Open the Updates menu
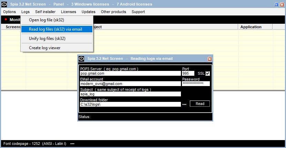 coord(89,12)
